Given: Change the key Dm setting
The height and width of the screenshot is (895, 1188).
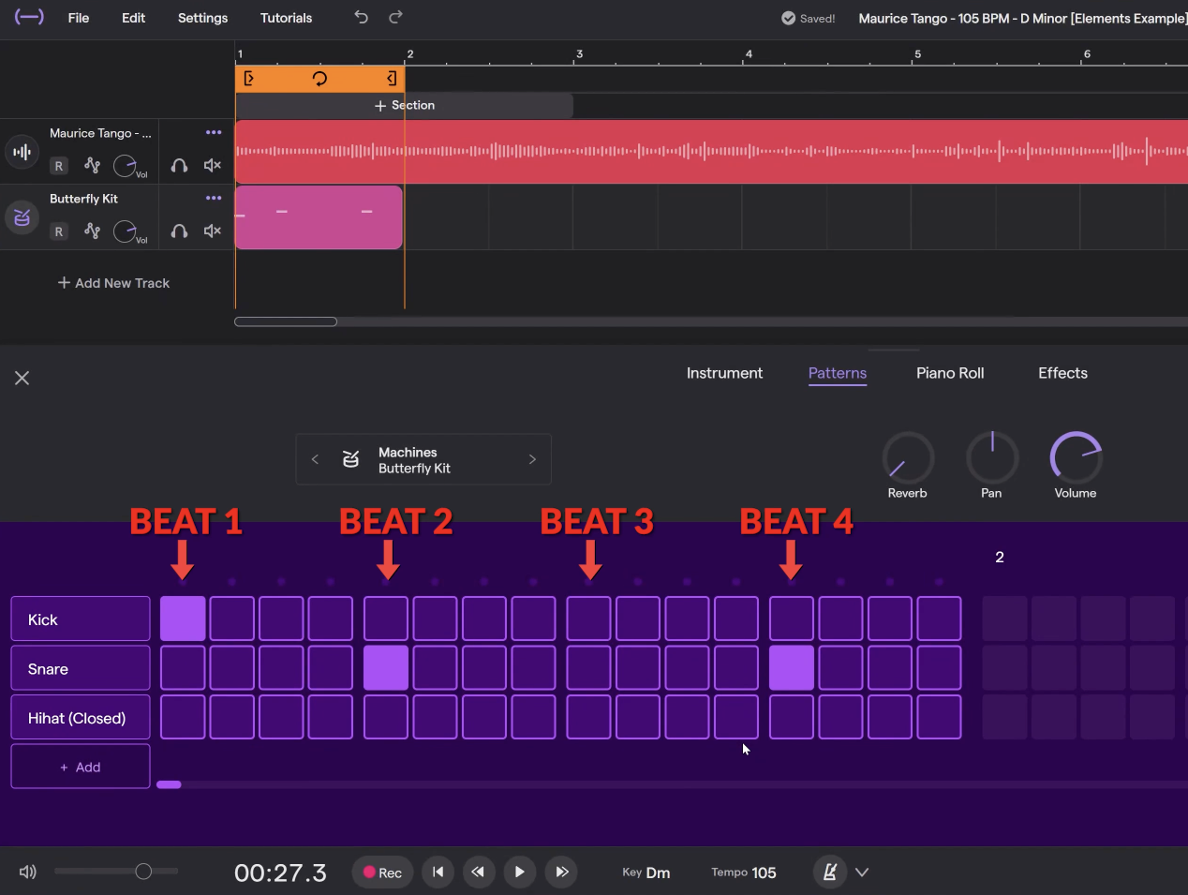Looking at the screenshot, I should tap(646, 873).
